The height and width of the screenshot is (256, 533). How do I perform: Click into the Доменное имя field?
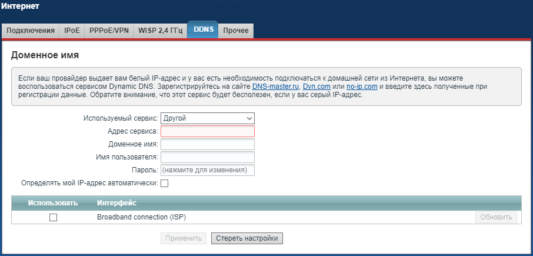coord(207,144)
